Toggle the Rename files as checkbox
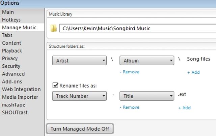Viewport: 216px width, 136px height. pos(56,86)
